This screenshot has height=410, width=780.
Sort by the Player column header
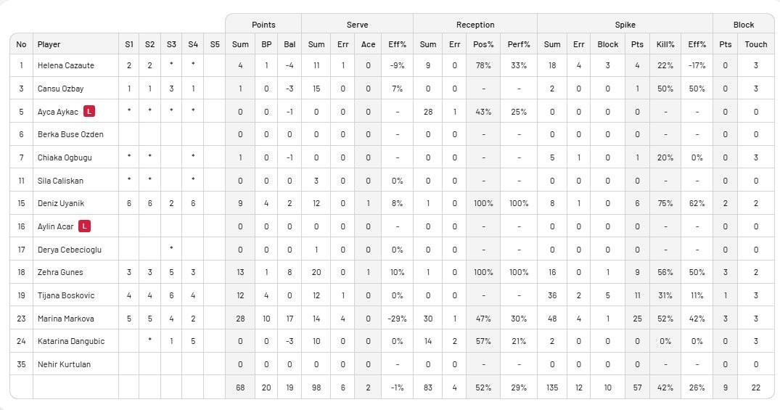coord(49,44)
